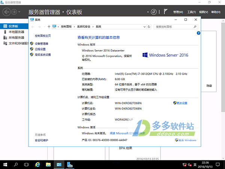
Task: Open the 管理(M) menu
Action: click(178, 12)
